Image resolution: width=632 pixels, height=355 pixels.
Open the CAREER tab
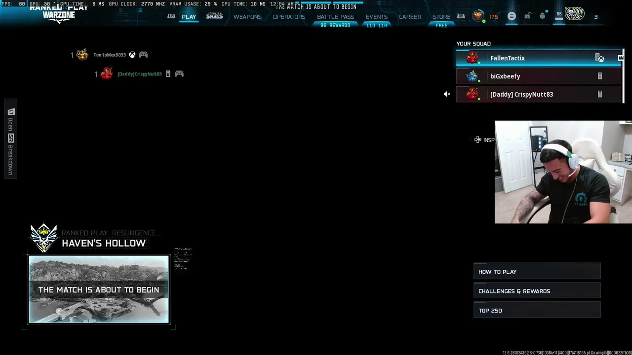click(x=410, y=17)
